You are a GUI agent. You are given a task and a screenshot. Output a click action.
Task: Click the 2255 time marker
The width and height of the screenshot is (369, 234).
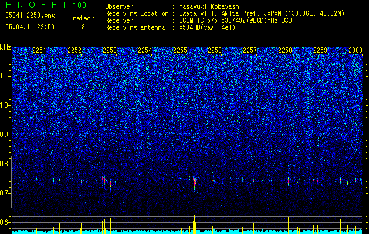coord(180,50)
